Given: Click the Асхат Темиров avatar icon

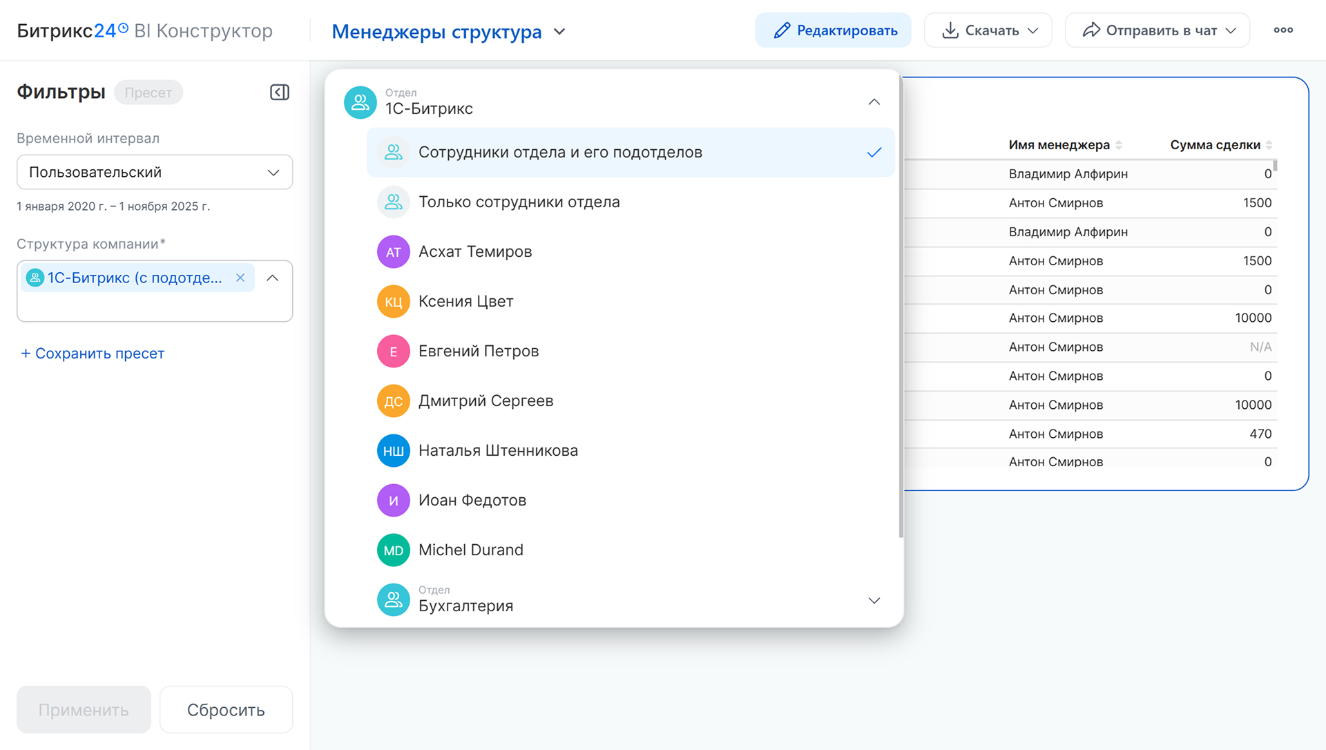Looking at the screenshot, I should (393, 252).
